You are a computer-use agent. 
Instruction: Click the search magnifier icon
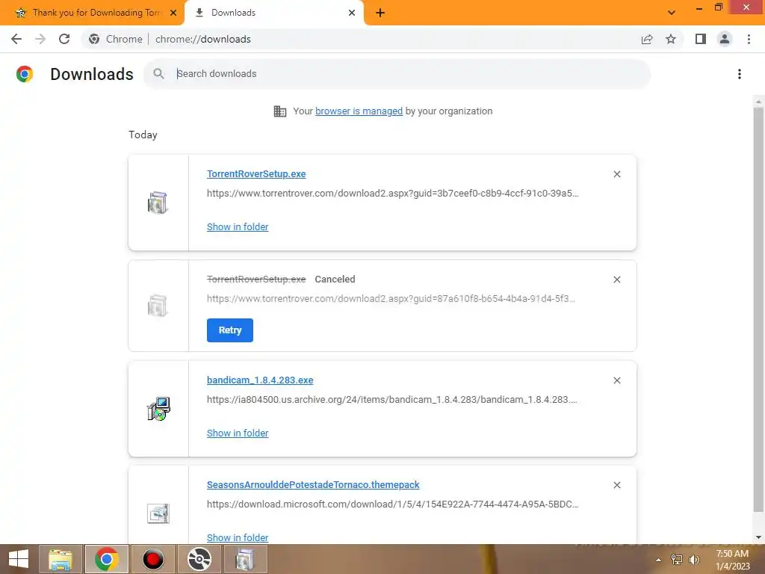click(158, 74)
